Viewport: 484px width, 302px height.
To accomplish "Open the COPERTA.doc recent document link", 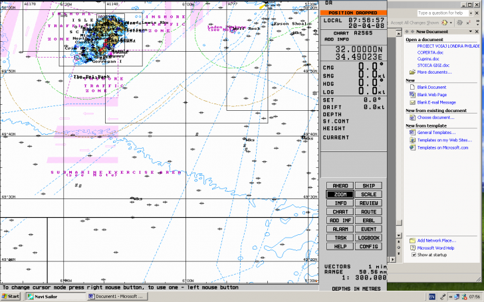I will pos(431,52).
